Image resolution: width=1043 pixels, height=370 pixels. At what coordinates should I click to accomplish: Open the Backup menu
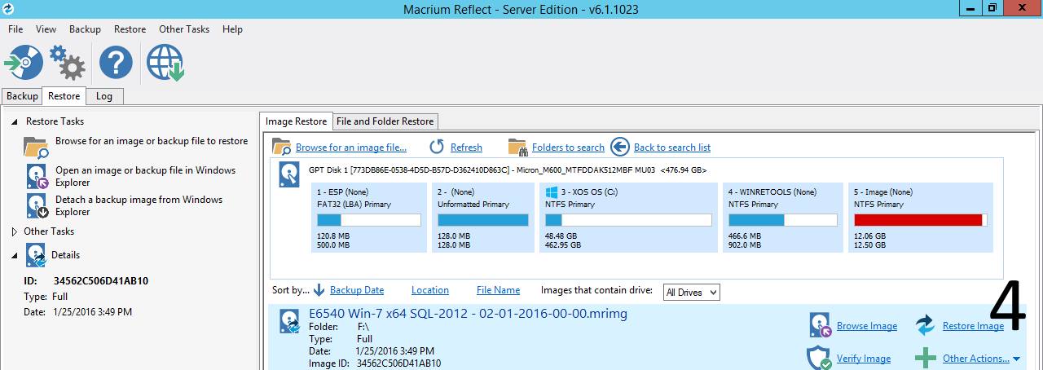(85, 29)
